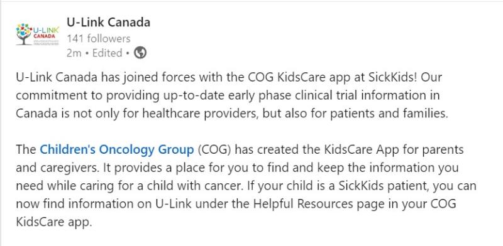Viewport: 503px width, 246px height.
Task: Click the globe public visibility icon
Action: tap(140, 53)
